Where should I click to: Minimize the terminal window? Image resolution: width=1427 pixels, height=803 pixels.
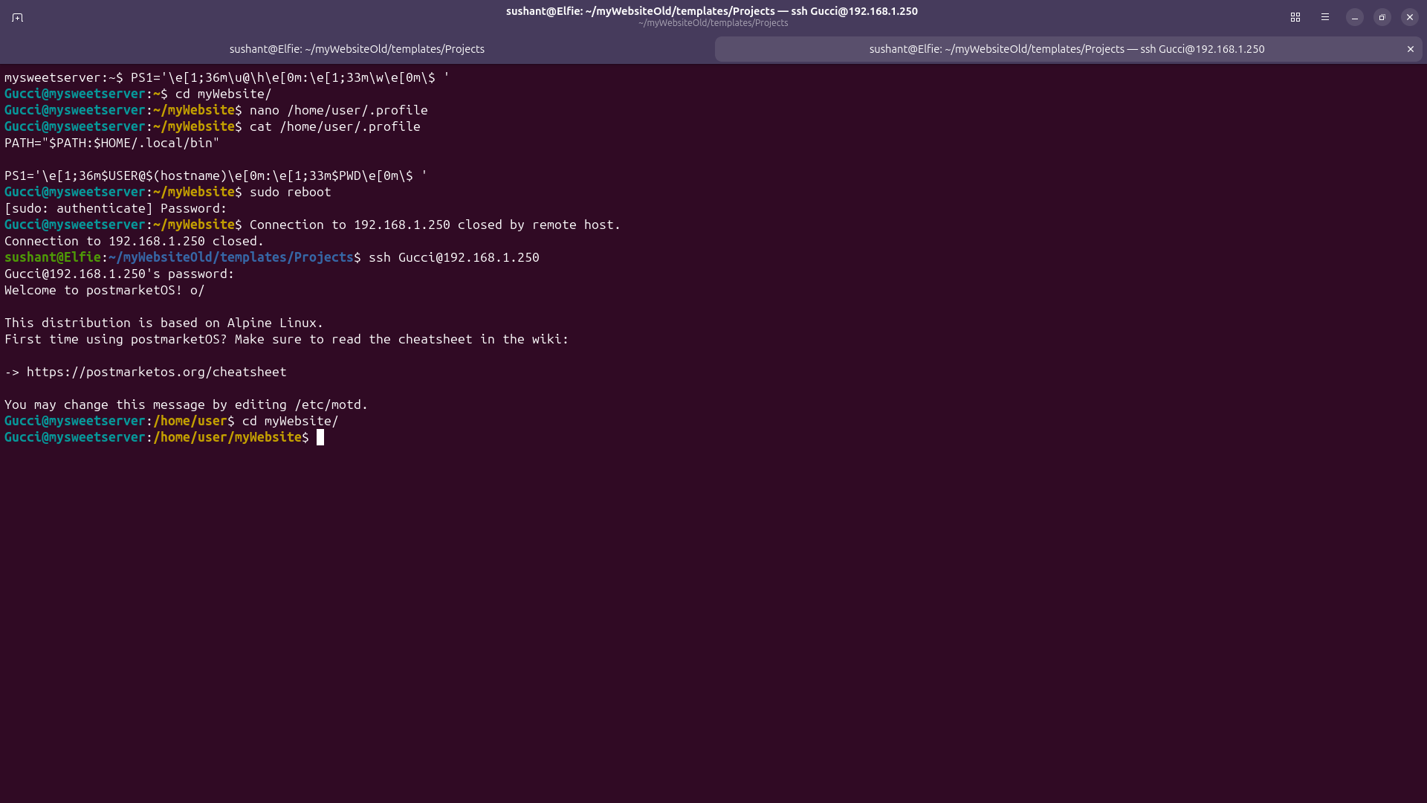(1355, 17)
